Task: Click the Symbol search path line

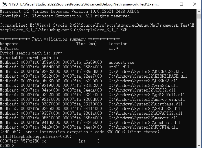Action: click(x=31, y=53)
